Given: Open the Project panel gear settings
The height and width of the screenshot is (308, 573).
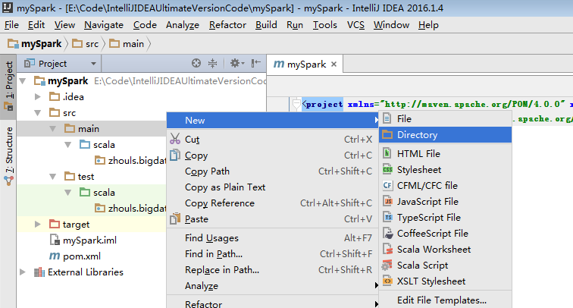Looking at the screenshot, I should click(x=236, y=63).
